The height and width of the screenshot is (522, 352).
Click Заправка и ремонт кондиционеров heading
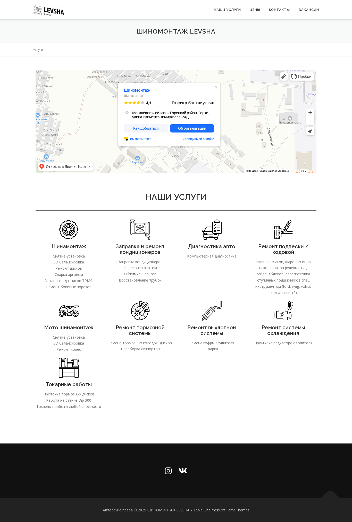click(140, 249)
